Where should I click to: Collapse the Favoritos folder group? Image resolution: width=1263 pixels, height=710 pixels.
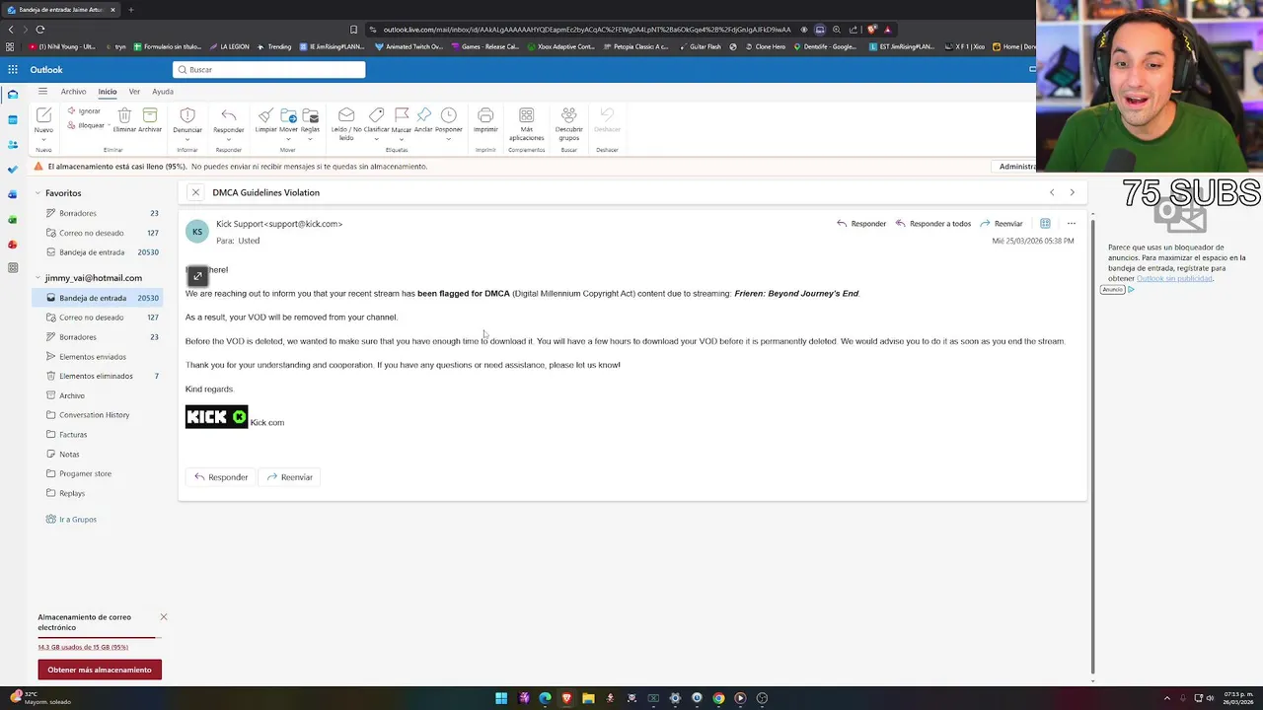pyautogui.click(x=37, y=193)
